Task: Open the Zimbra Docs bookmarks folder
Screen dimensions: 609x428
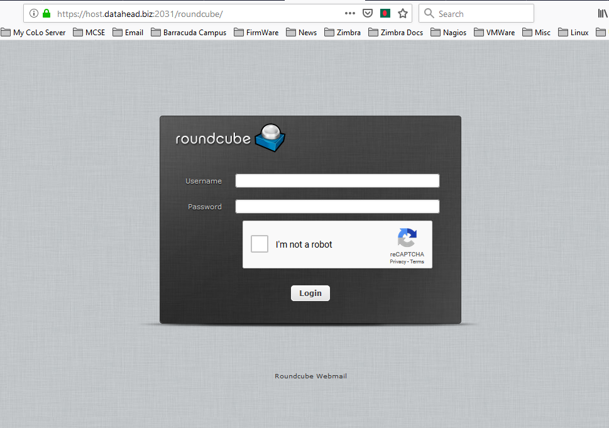Action: click(x=395, y=32)
